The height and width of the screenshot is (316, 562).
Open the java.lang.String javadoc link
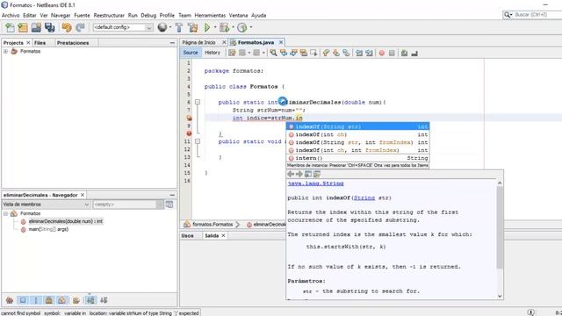315,183
